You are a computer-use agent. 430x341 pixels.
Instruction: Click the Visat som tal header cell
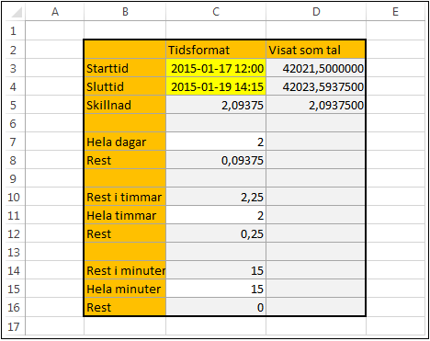coord(316,50)
